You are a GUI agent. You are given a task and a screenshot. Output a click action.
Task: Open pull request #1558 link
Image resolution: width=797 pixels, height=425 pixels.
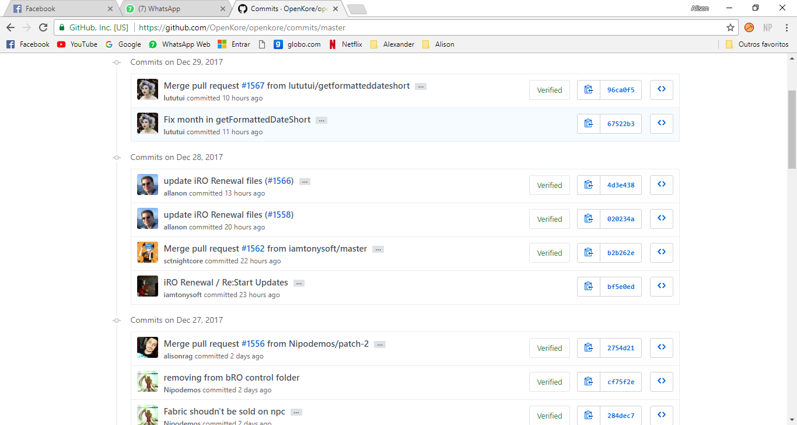click(279, 215)
